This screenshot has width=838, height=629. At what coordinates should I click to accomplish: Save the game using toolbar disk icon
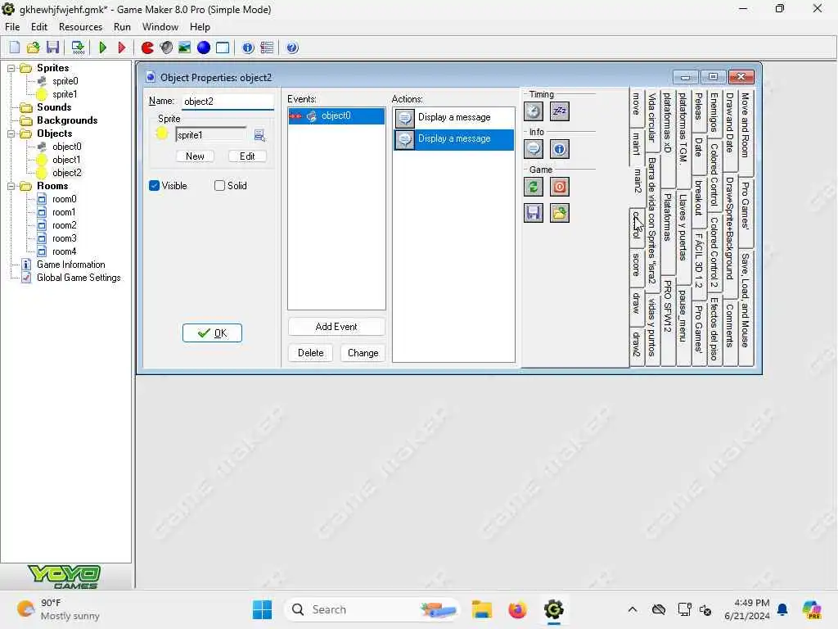click(52, 48)
